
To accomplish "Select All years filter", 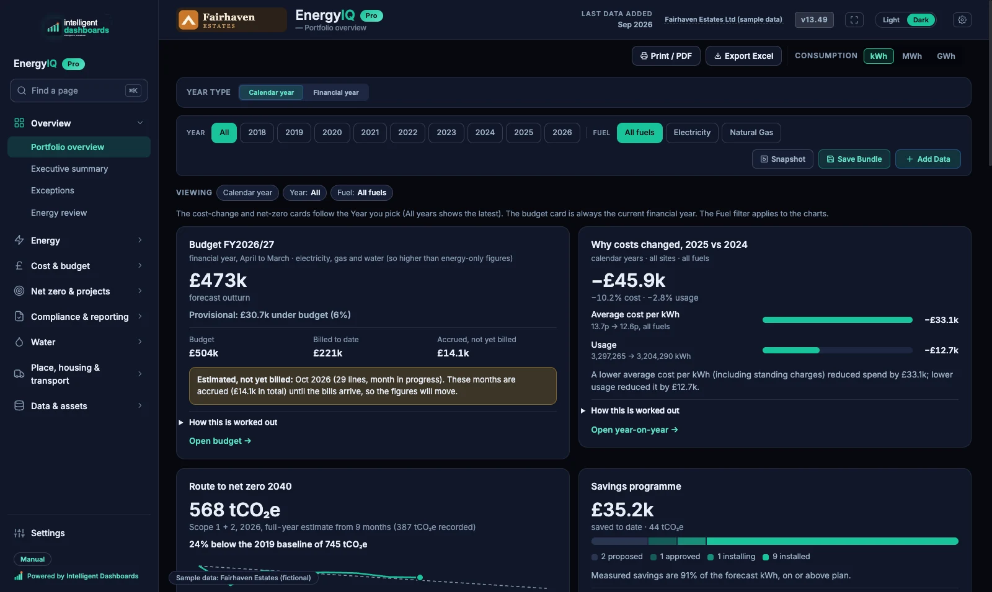I will pos(224,133).
